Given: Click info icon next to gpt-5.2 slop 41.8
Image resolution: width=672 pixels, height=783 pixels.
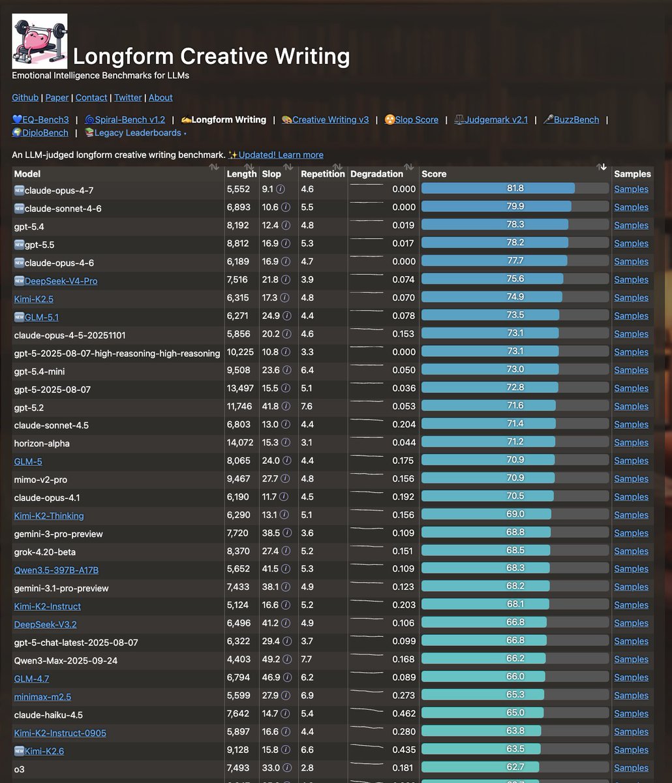Looking at the screenshot, I should pyautogui.click(x=286, y=407).
